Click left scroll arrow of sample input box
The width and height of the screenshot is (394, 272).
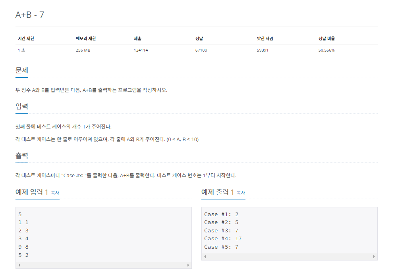19,265
